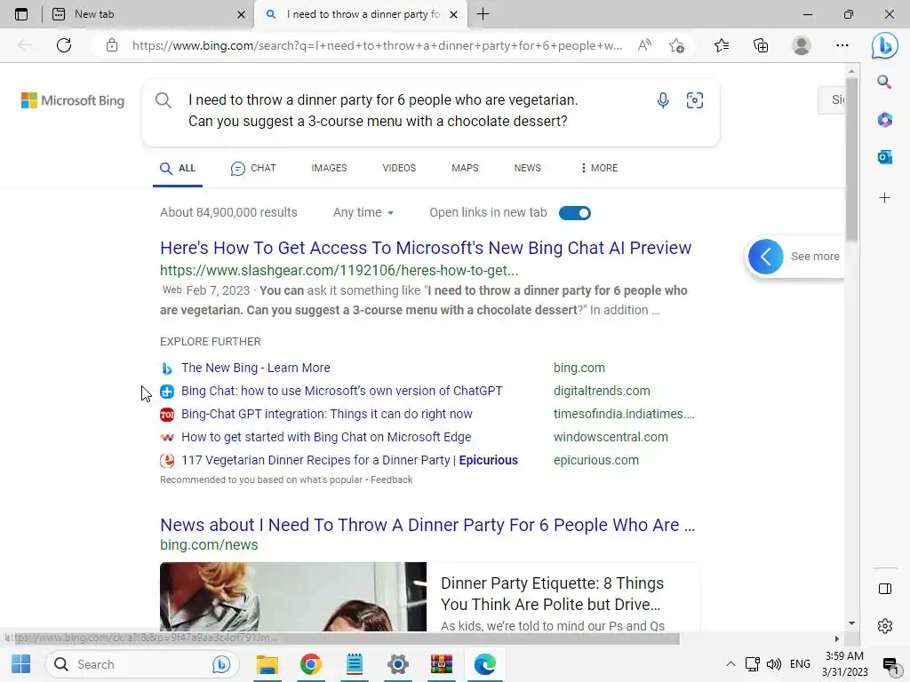The height and width of the screenshot is (682, 910).
Task: Click the Edge sidebar search icon
Action: tap(884, 82)
